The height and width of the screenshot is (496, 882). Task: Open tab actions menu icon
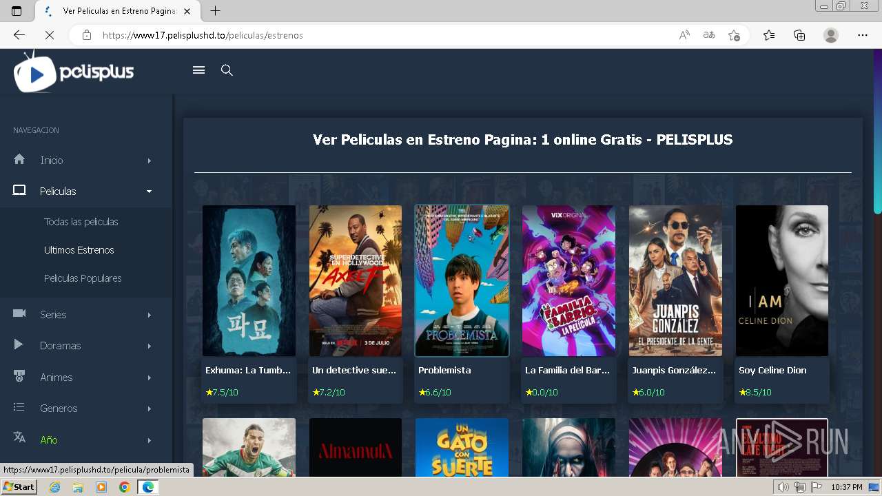(x=17, y=11)
